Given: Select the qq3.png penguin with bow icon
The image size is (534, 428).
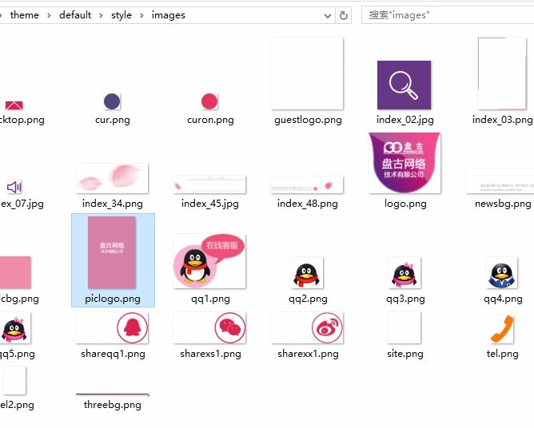Looking at the screenshot, I should pos(404,273).
